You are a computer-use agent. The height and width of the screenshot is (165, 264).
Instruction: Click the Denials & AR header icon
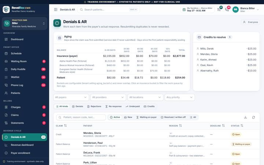(57, 23)
